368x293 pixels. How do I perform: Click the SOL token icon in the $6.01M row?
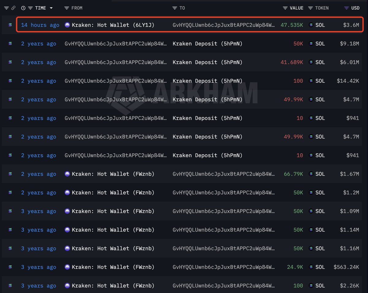pyautogui.click(x=311, y=62)
